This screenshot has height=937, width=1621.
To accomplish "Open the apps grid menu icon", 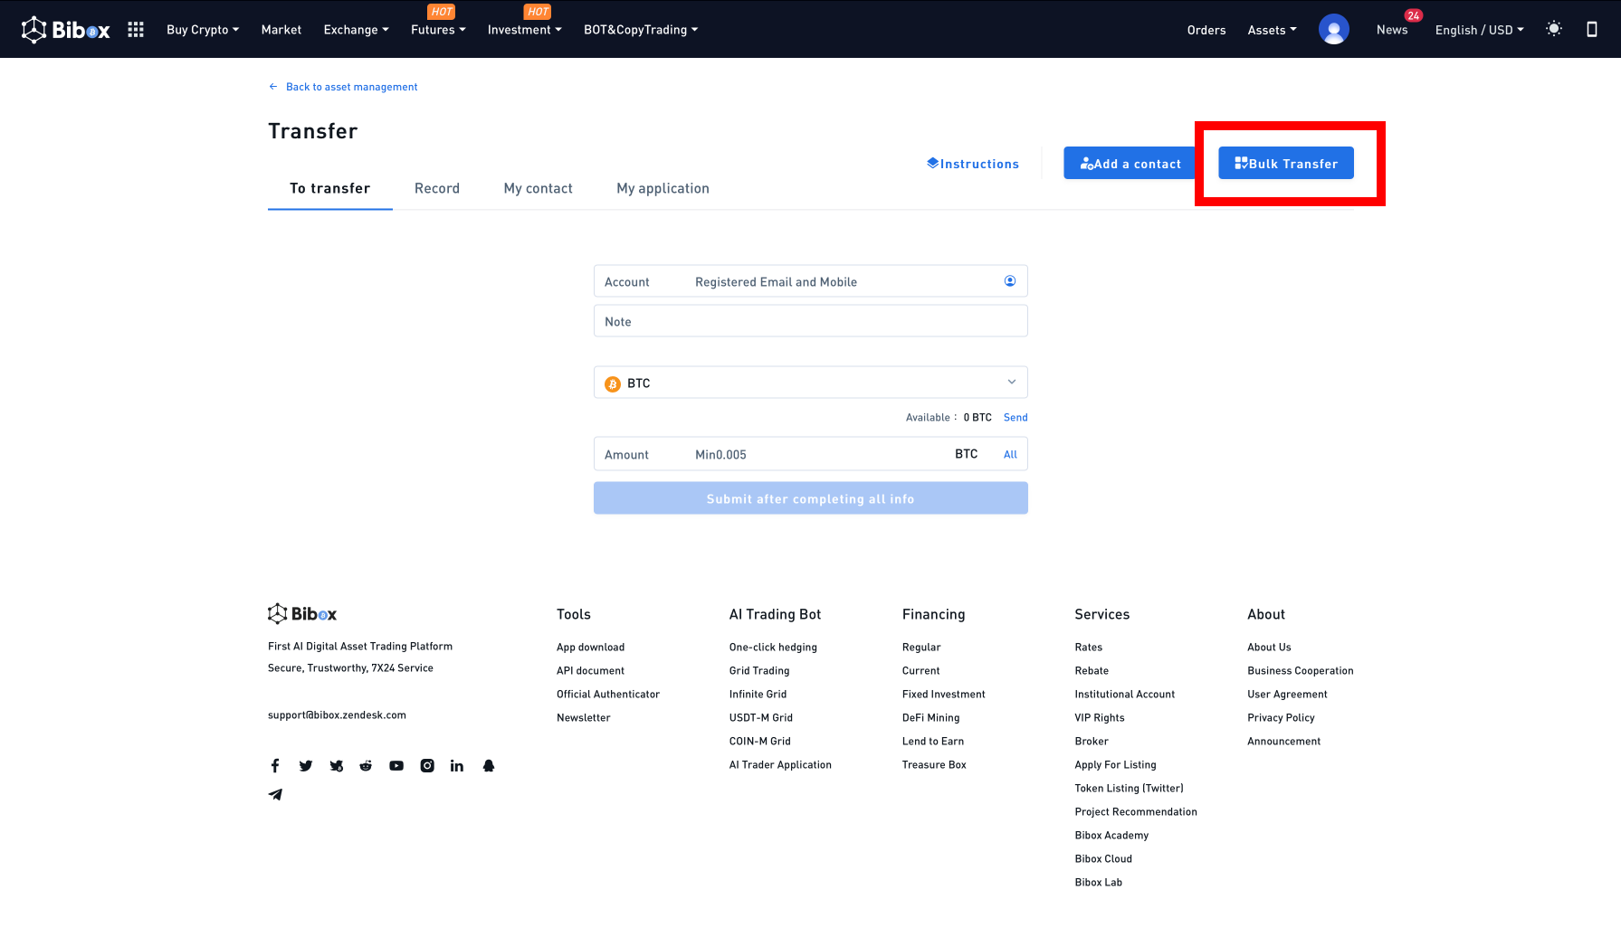I will pyautogui.click(x=136, y=30).
